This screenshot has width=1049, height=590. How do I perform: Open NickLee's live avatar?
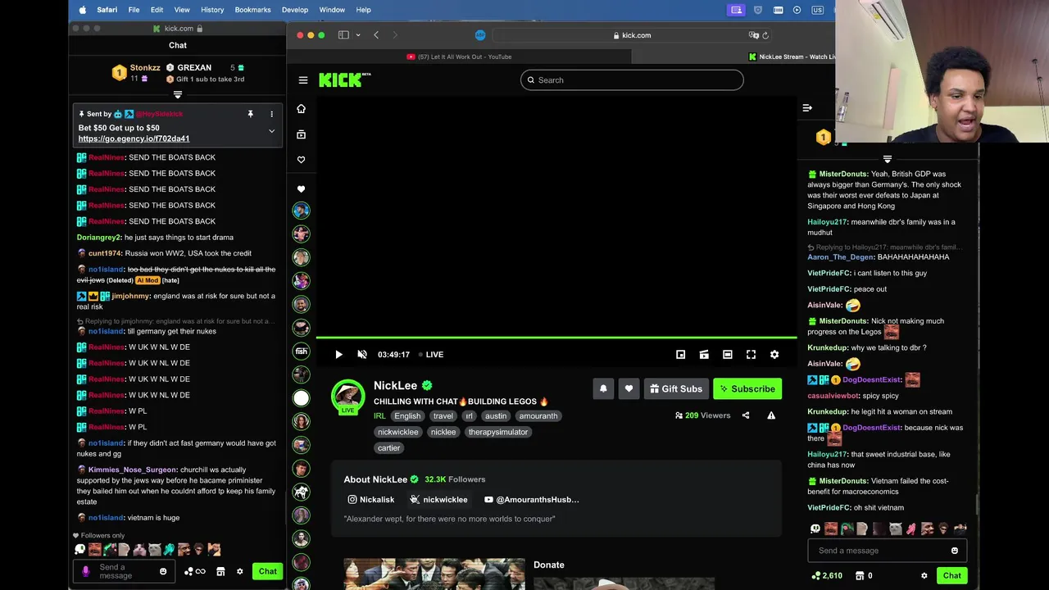click(347, 397)
